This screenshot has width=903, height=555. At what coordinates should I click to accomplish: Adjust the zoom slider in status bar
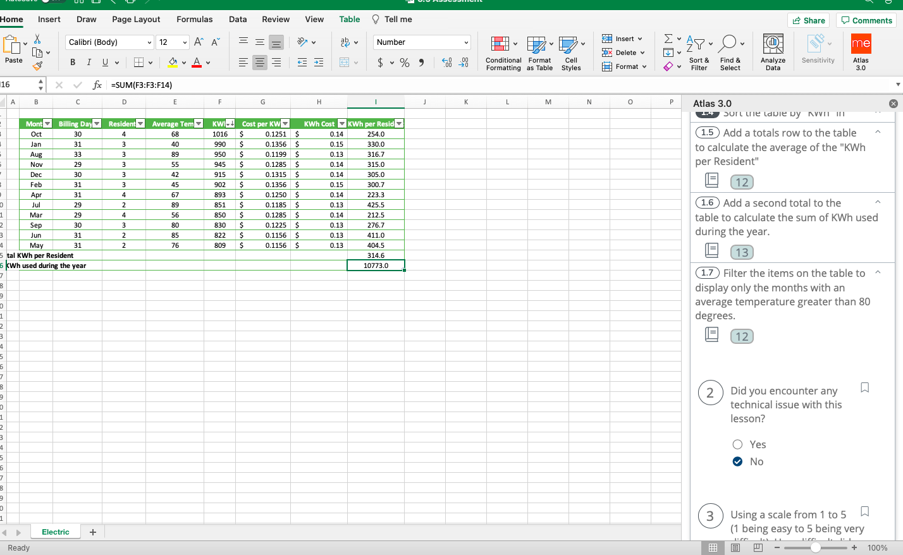(x=815, y=548)
